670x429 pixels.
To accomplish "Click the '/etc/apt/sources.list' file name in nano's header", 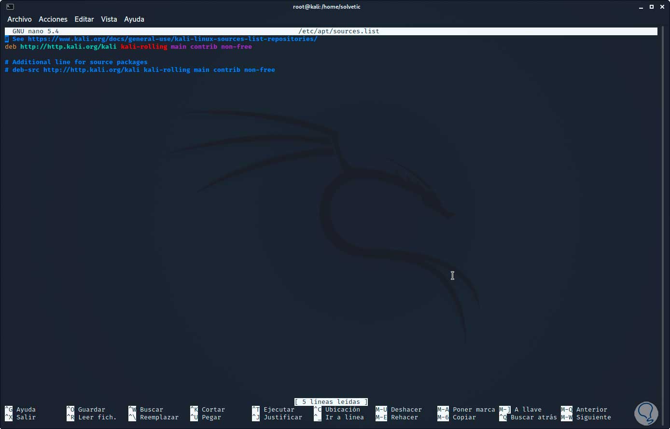I will [339, 31].
